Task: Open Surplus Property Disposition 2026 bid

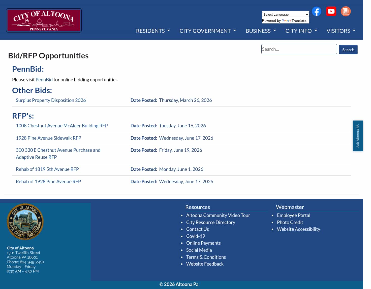Action: coord(51,100)
